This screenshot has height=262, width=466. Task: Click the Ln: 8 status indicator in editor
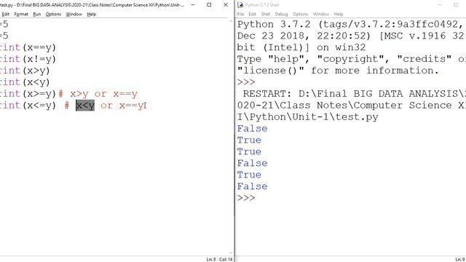click(211, 259)
